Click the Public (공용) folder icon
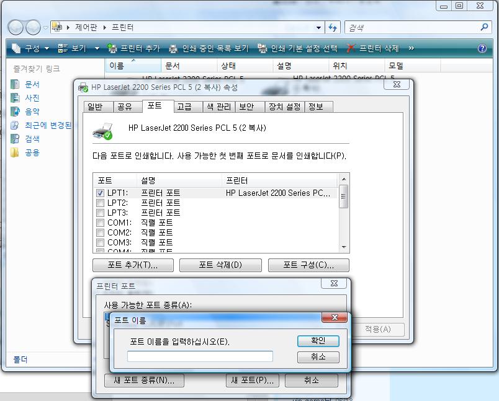Viewport: 499px width, 401px height. (x=15, y=152)
